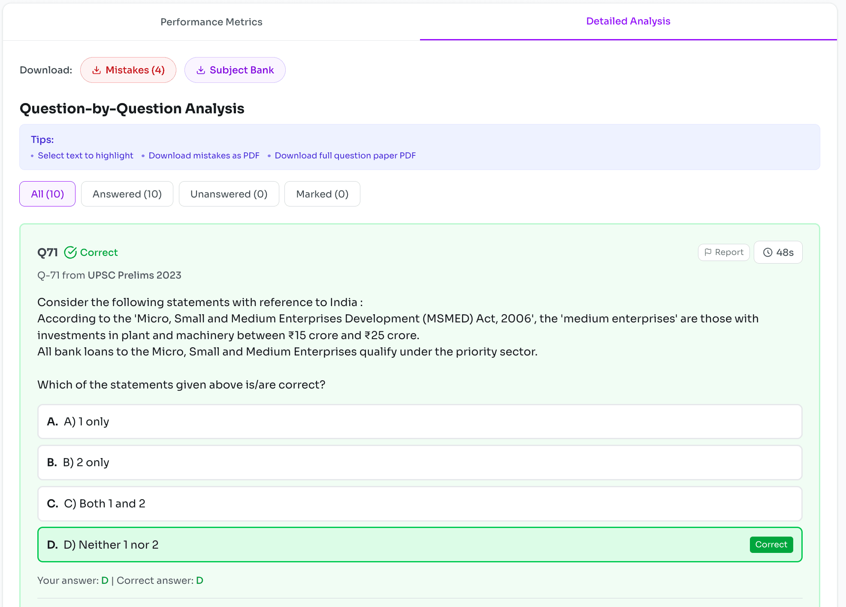
Task: Switch to the Performance Metrics tab
Action: click(x=211, y=21)
